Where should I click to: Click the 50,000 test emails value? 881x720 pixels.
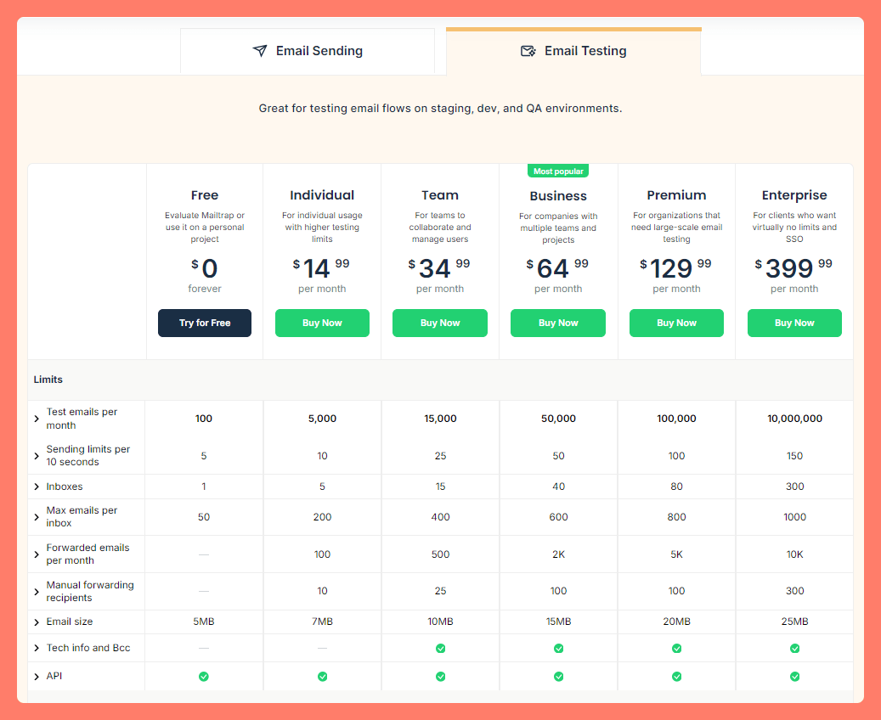click(x=558, y=419)
